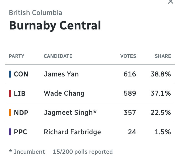182x164 pixels.
Task: Close the Burnaby Central results panel
Action: click(171, 2)
